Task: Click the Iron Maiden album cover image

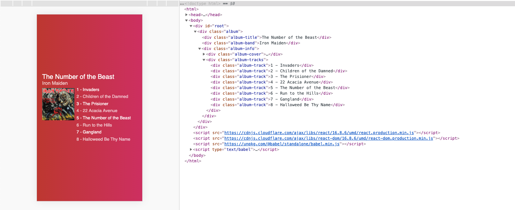Action: [x=58, y=104]
